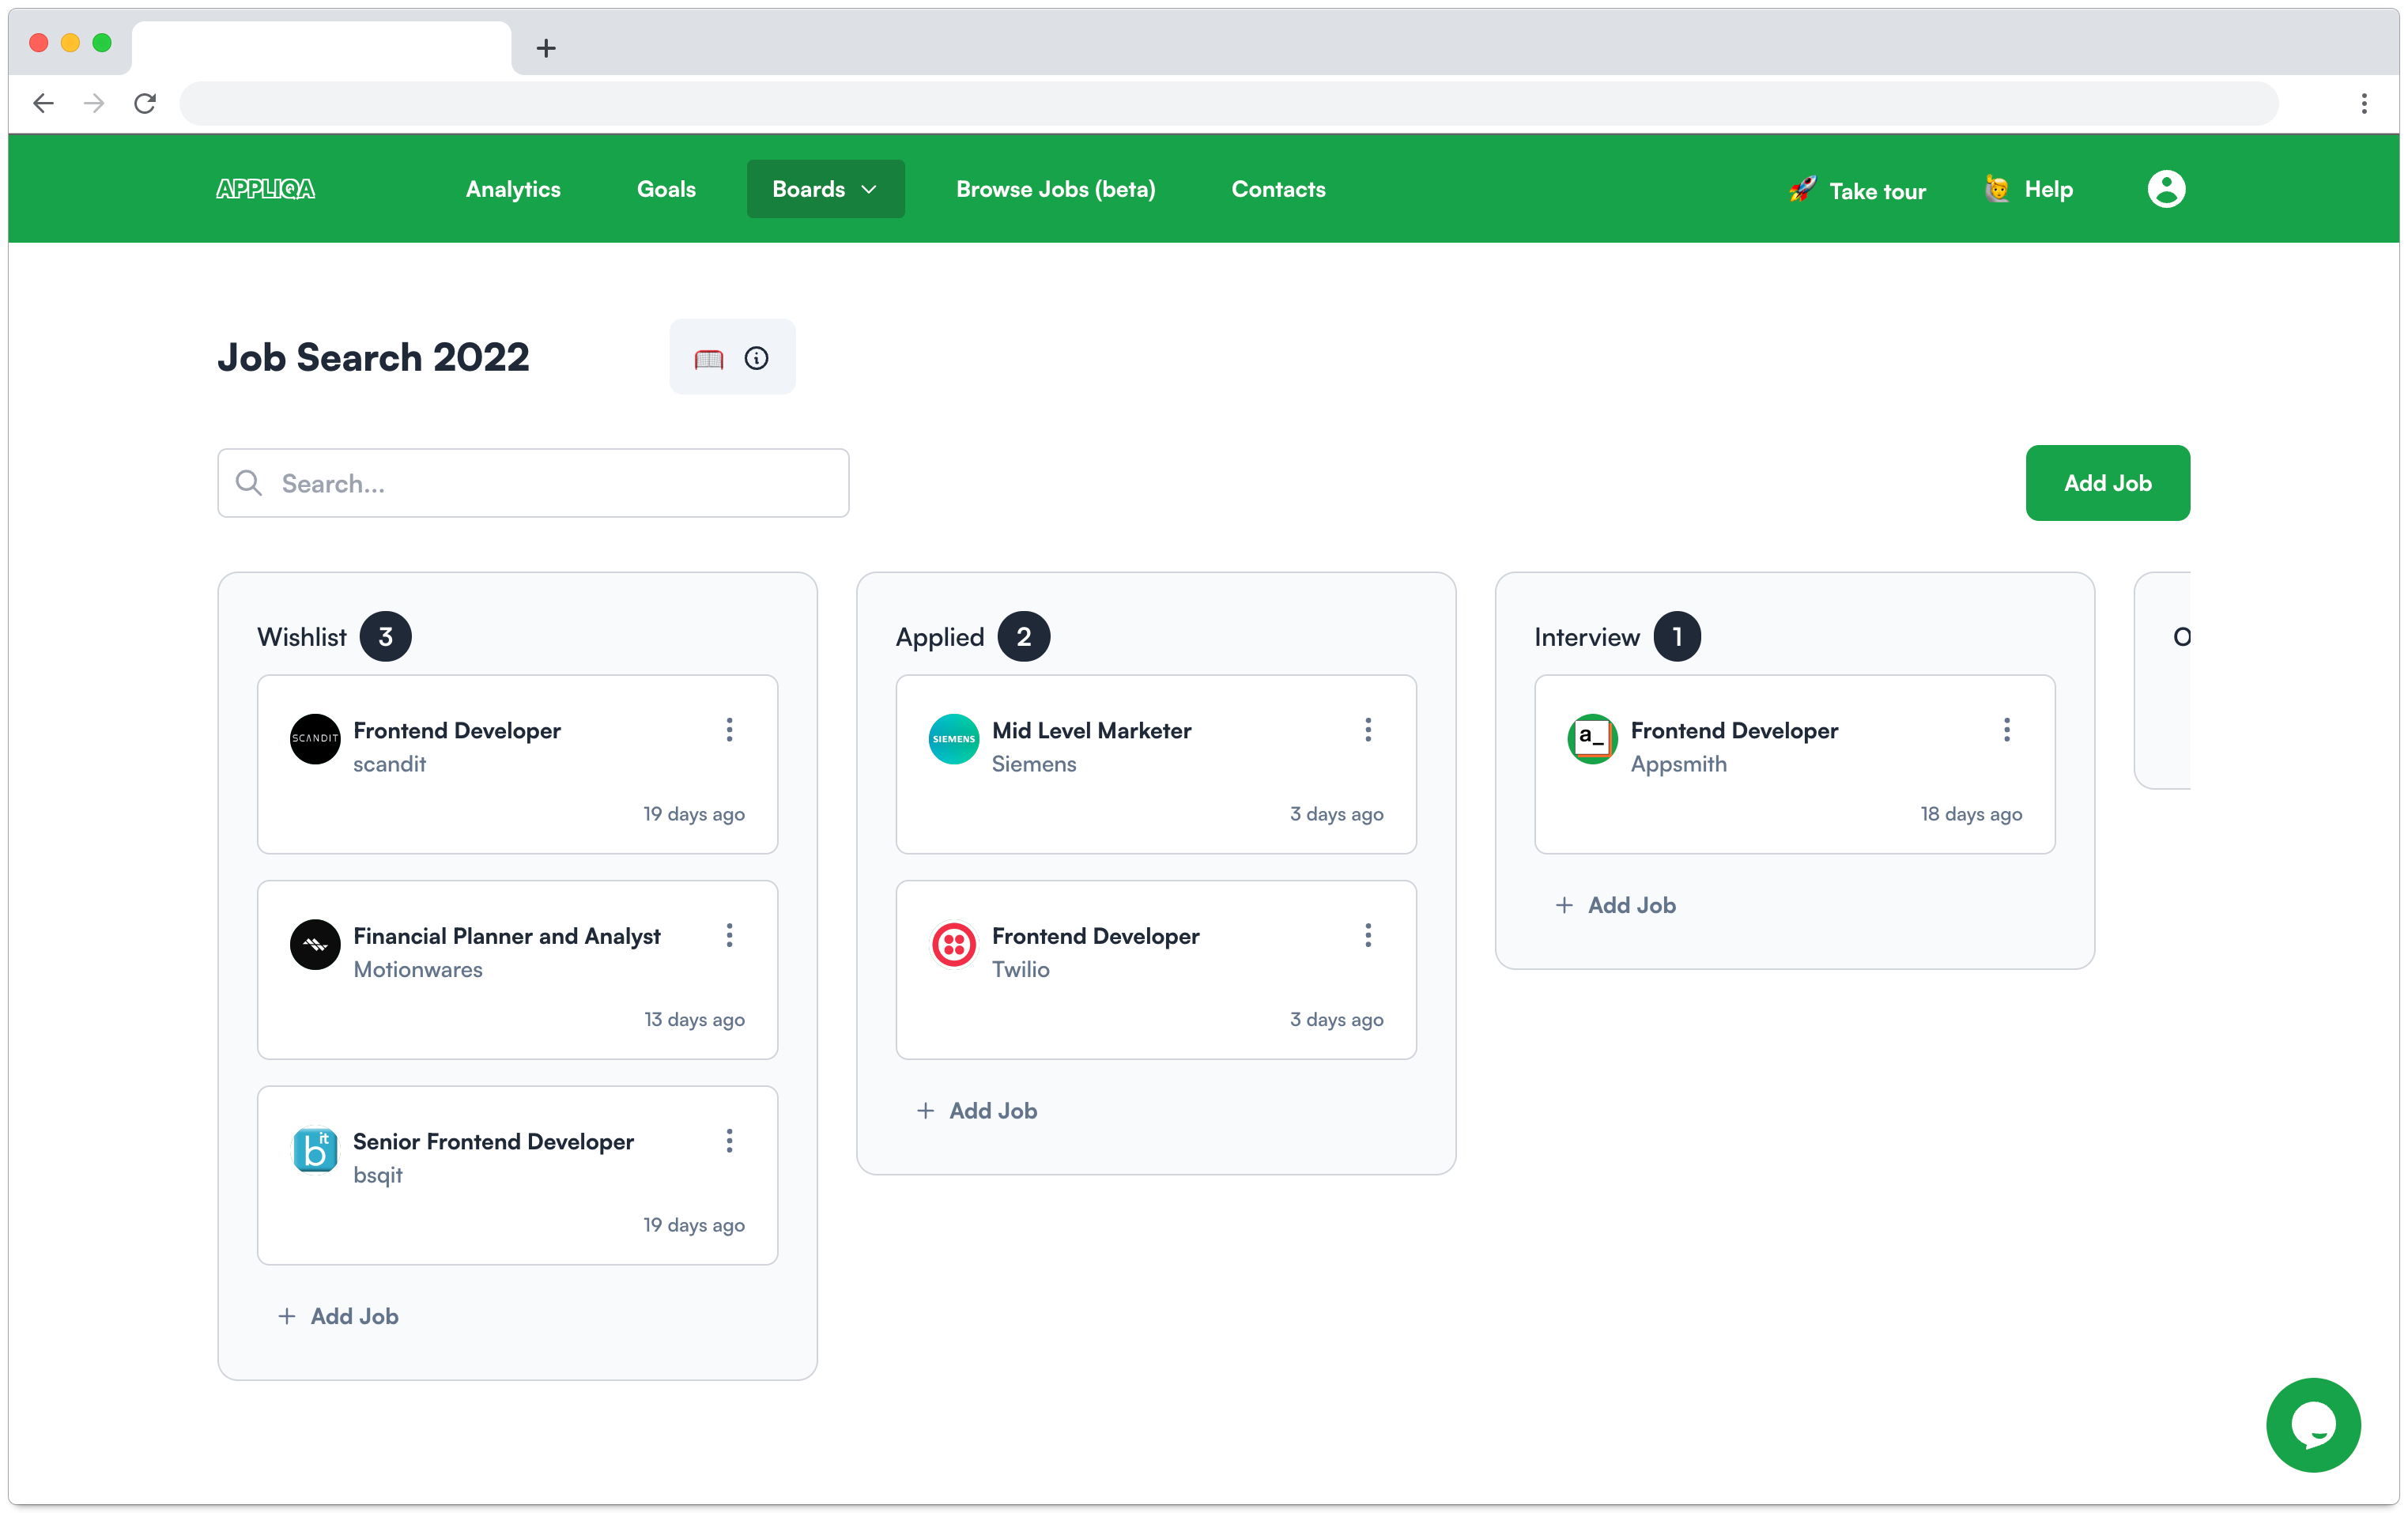Add a job to the Wishlist column
Viewport: 2408px width, 1513px height.
(x=338, y=1316)
